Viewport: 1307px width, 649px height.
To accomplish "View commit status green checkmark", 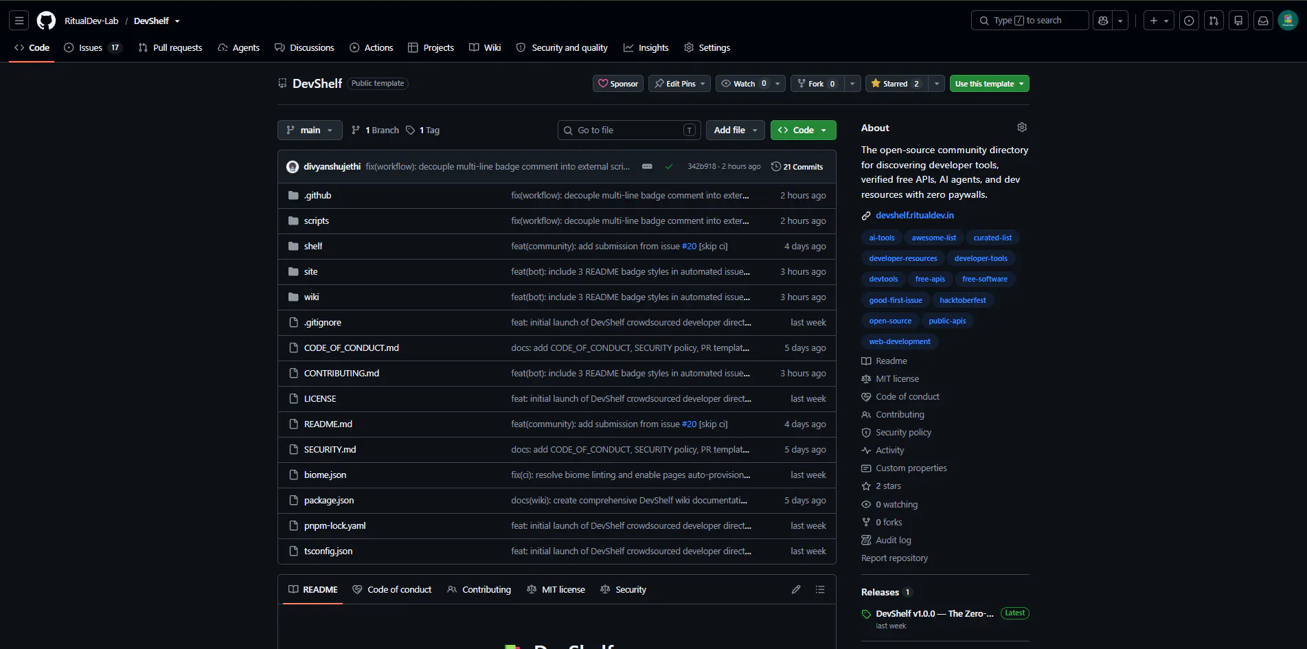I will pos(669,166).
